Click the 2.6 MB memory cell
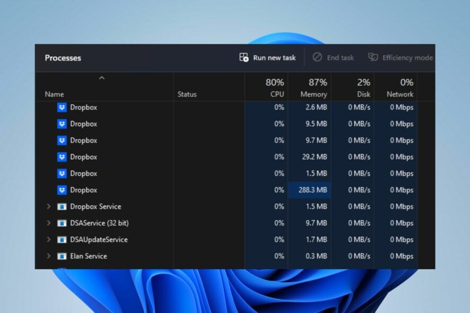This screenshot has height=313, width=470. [x=310, y=107]
